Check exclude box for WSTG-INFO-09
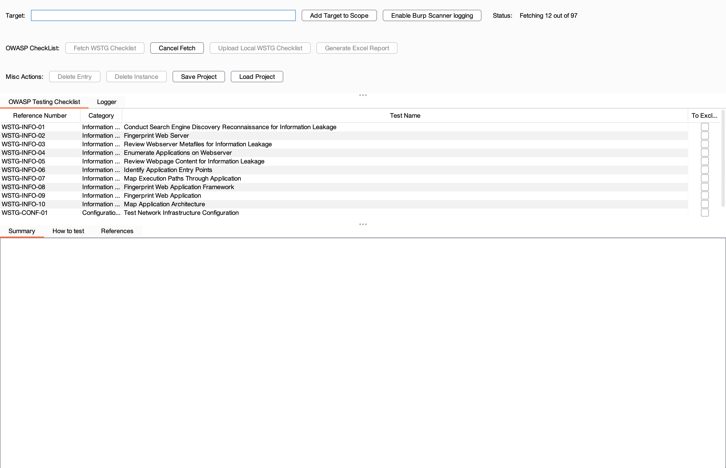This screenshot has height=468, width=726. point(705,195)
